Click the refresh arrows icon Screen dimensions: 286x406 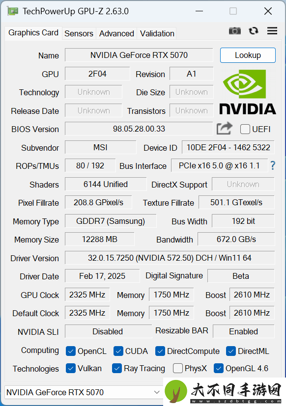pyautogui.click(x=254, y=31)
